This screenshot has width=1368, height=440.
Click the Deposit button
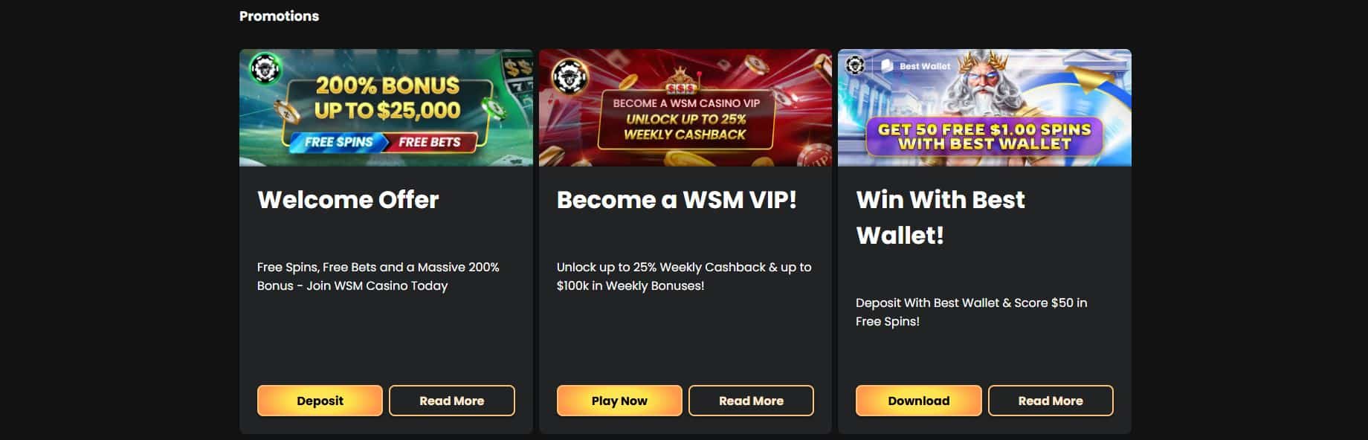coord(320,401)
